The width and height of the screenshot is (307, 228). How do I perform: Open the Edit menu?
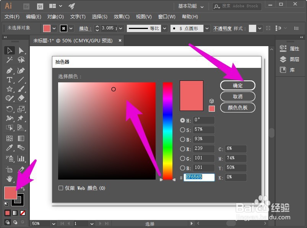[34, 17]
